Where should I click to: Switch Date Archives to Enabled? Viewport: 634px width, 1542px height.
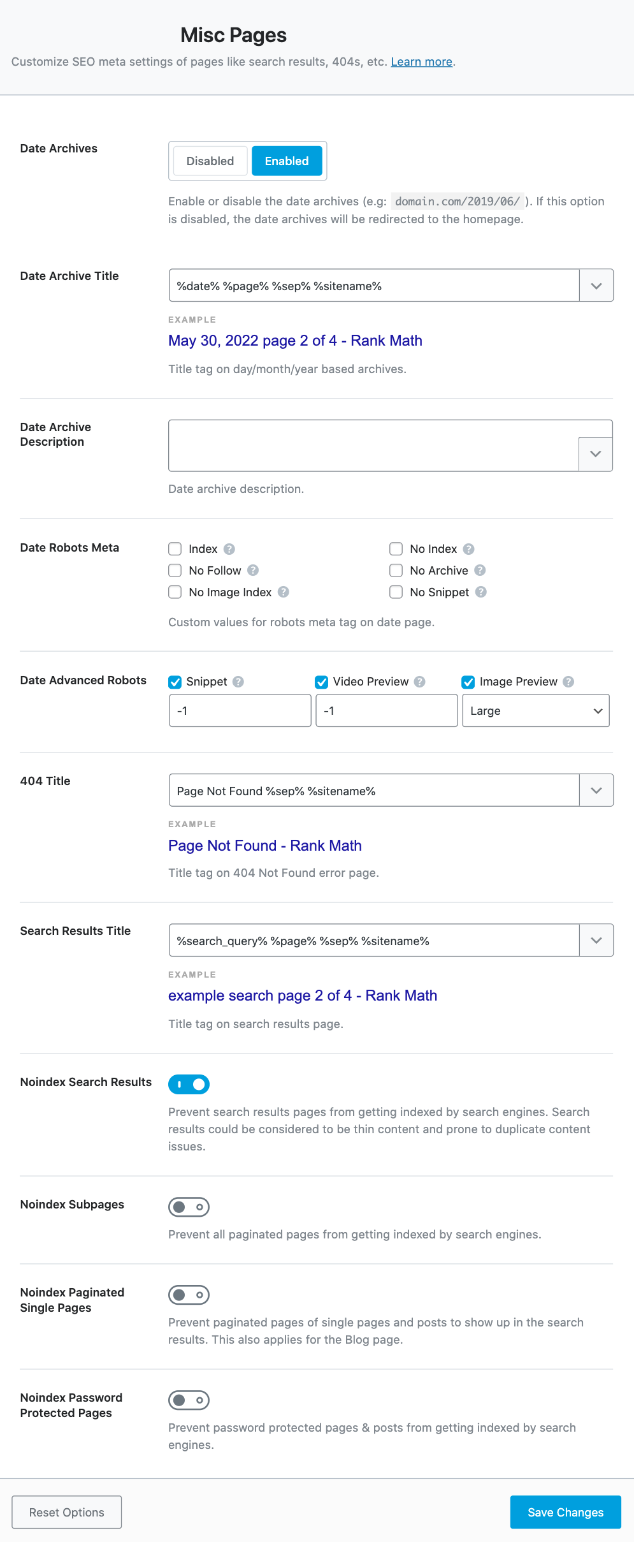pos(287,161)
